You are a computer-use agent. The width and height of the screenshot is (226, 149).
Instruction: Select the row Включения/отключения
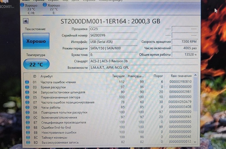point(108,117)
